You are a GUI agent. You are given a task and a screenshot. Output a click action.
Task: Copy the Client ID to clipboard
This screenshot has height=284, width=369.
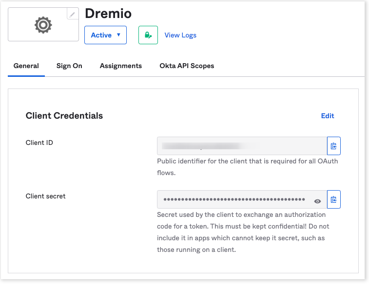(x=334, y=146)
